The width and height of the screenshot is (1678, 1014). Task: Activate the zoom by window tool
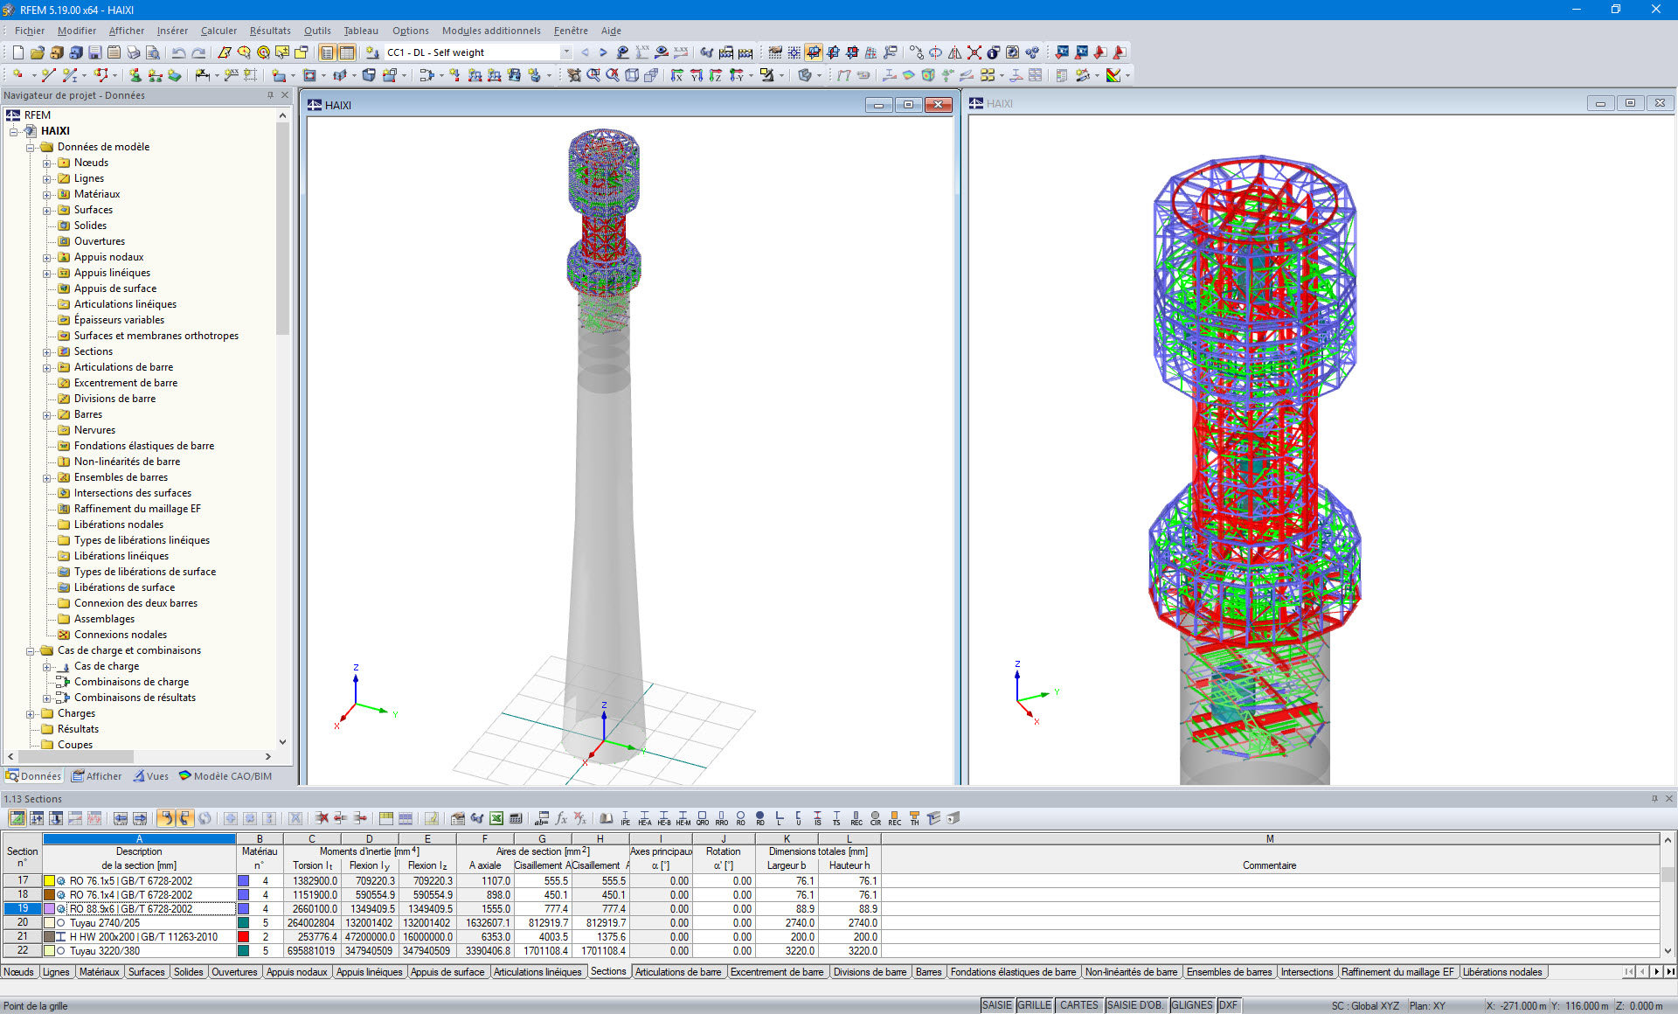click(x=593, y=75)
